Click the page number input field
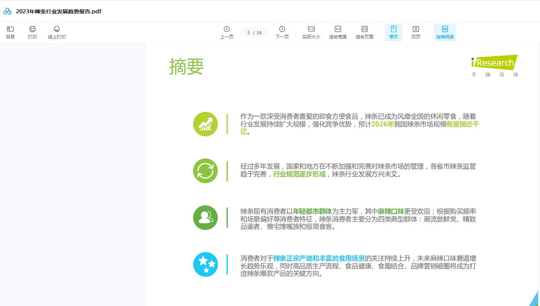540x306 pixels. click(x=254, y=32)
